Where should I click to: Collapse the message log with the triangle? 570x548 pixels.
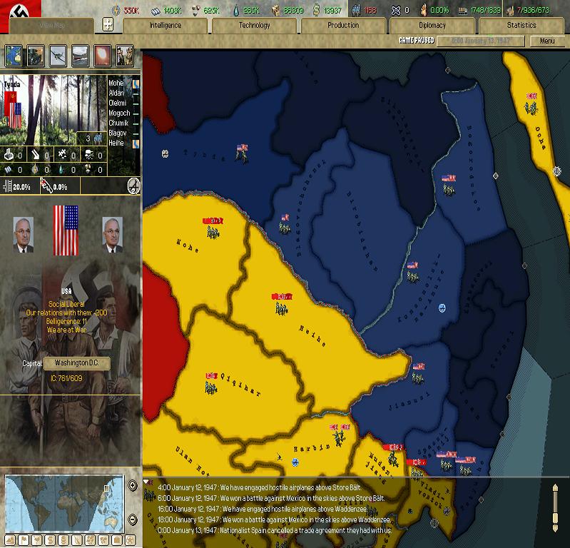148,482
